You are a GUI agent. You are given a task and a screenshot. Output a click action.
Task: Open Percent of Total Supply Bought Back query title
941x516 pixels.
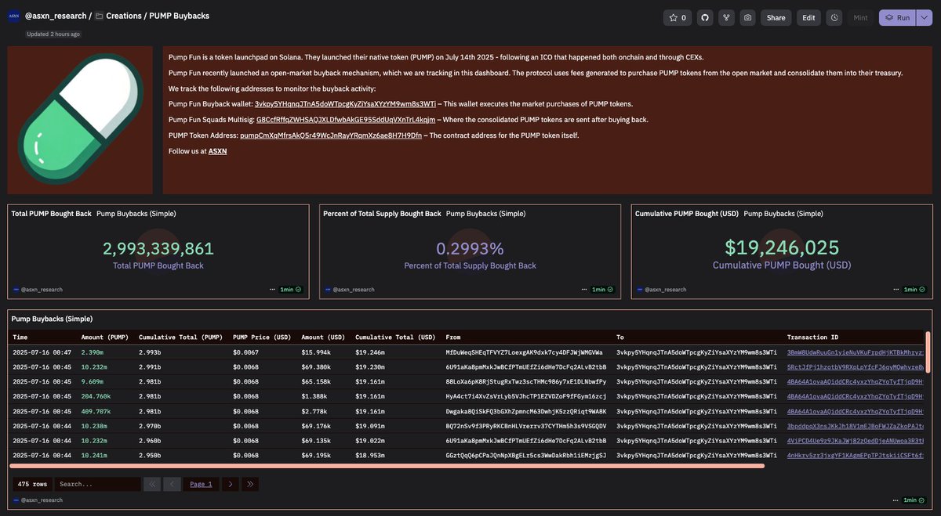point(383,214)
